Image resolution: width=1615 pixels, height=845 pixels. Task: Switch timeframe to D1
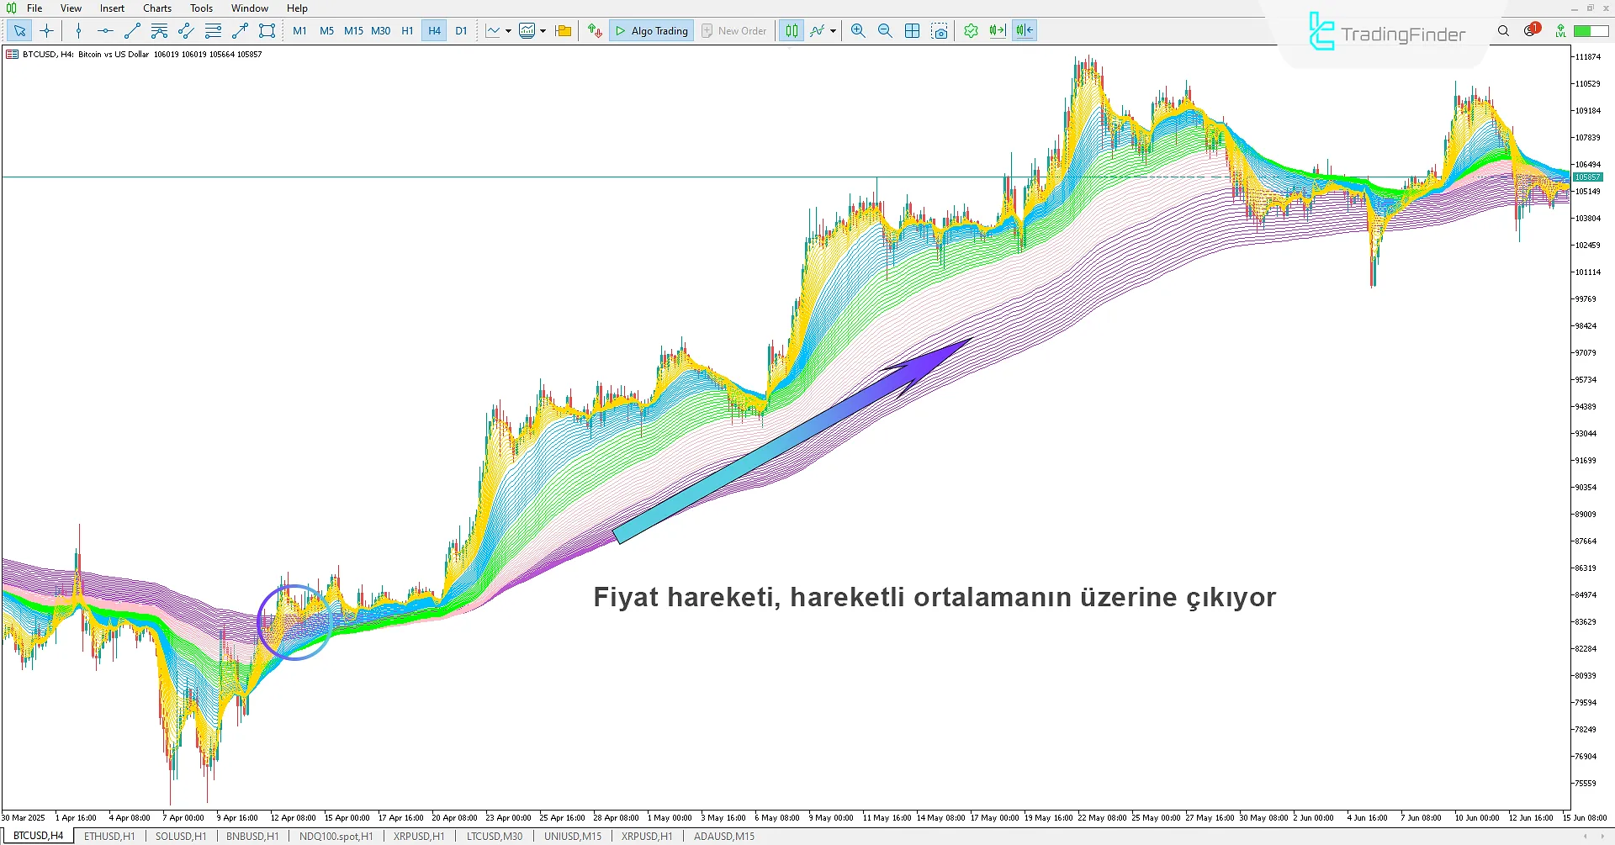461,30
